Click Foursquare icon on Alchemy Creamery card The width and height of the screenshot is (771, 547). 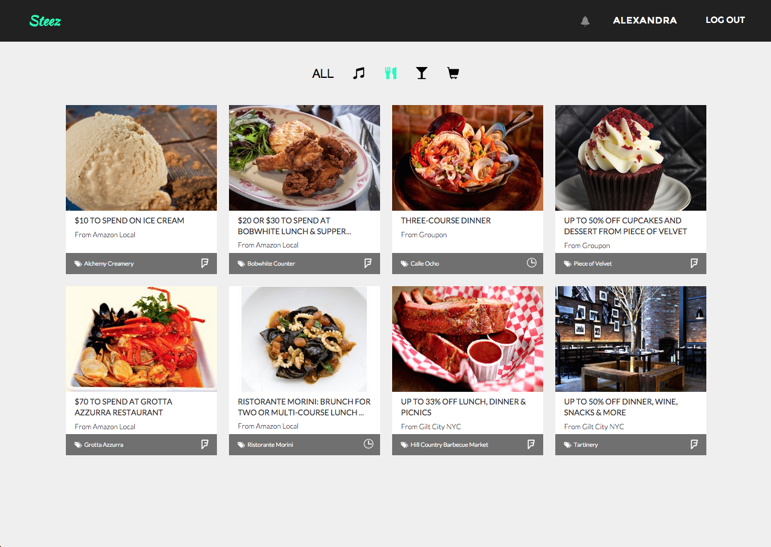point(205,263)
